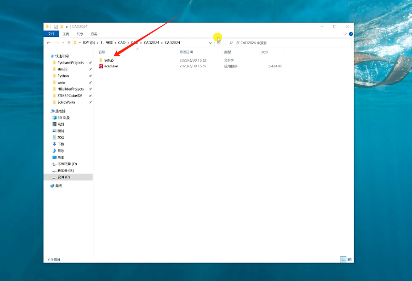412x281 pixels.
Task: Click the date 2023/3/30 16:35
Action: coord(193,66)
